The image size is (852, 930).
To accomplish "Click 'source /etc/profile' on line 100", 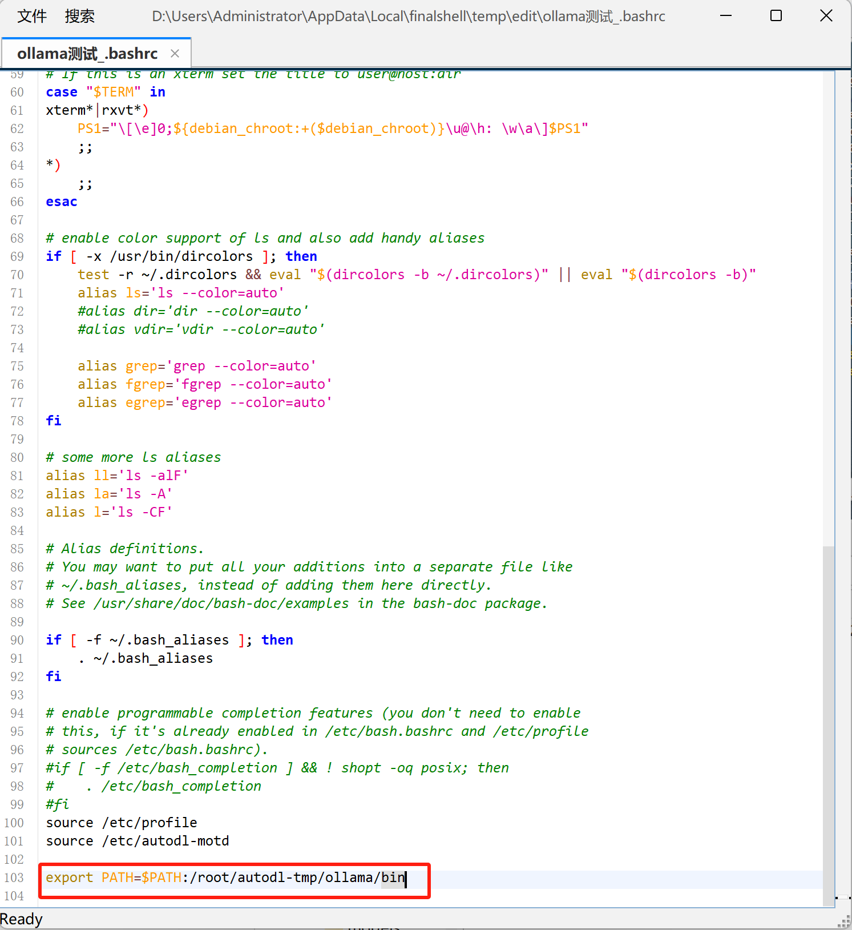I will point(122,823).
